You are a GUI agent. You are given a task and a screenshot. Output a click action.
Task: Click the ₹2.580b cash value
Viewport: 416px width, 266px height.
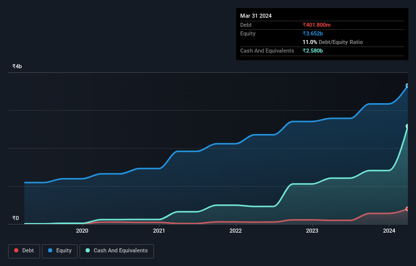tap(313, 51)
